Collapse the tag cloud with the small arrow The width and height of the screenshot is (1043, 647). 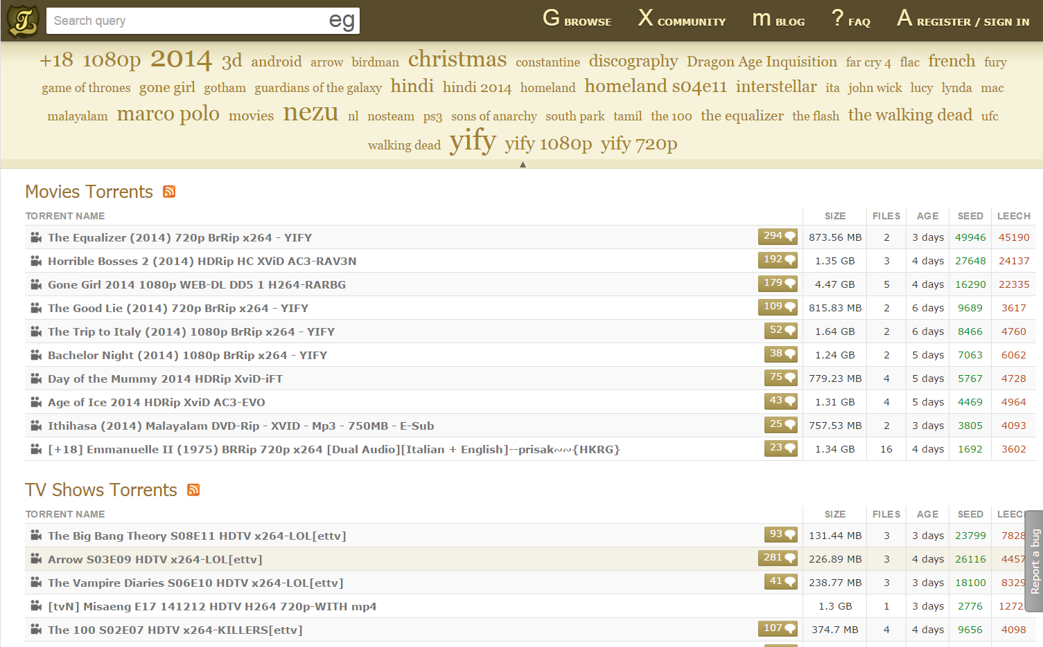[x=523, y=164]
